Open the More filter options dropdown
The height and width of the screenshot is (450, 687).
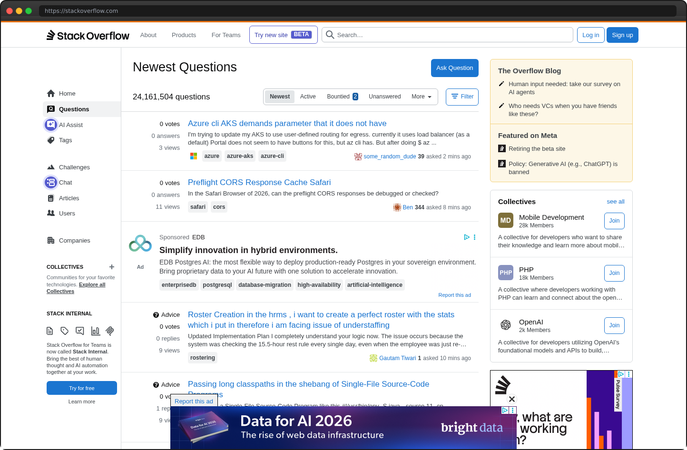[x=421, y=97]
